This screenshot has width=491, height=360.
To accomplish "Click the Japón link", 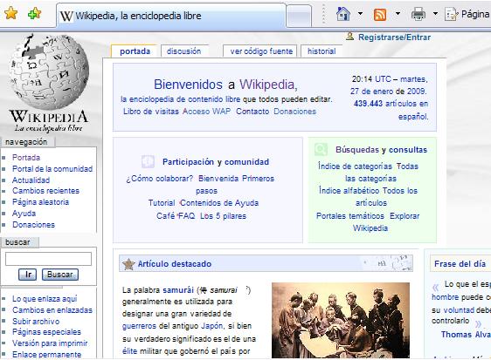I will click(x=212, y=326).
